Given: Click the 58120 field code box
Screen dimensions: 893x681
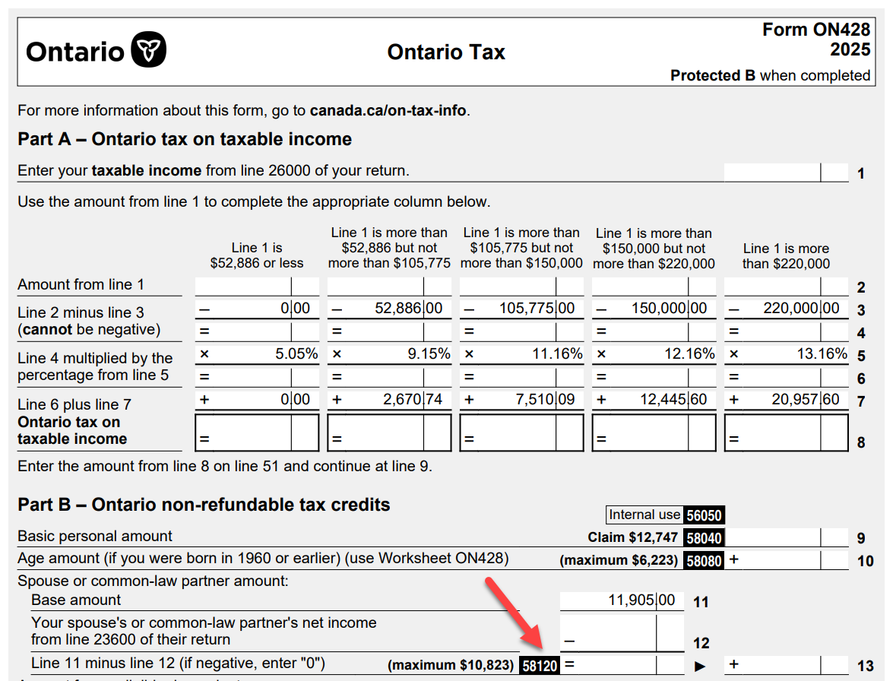Looking at the screenshot, I should 540,666.
